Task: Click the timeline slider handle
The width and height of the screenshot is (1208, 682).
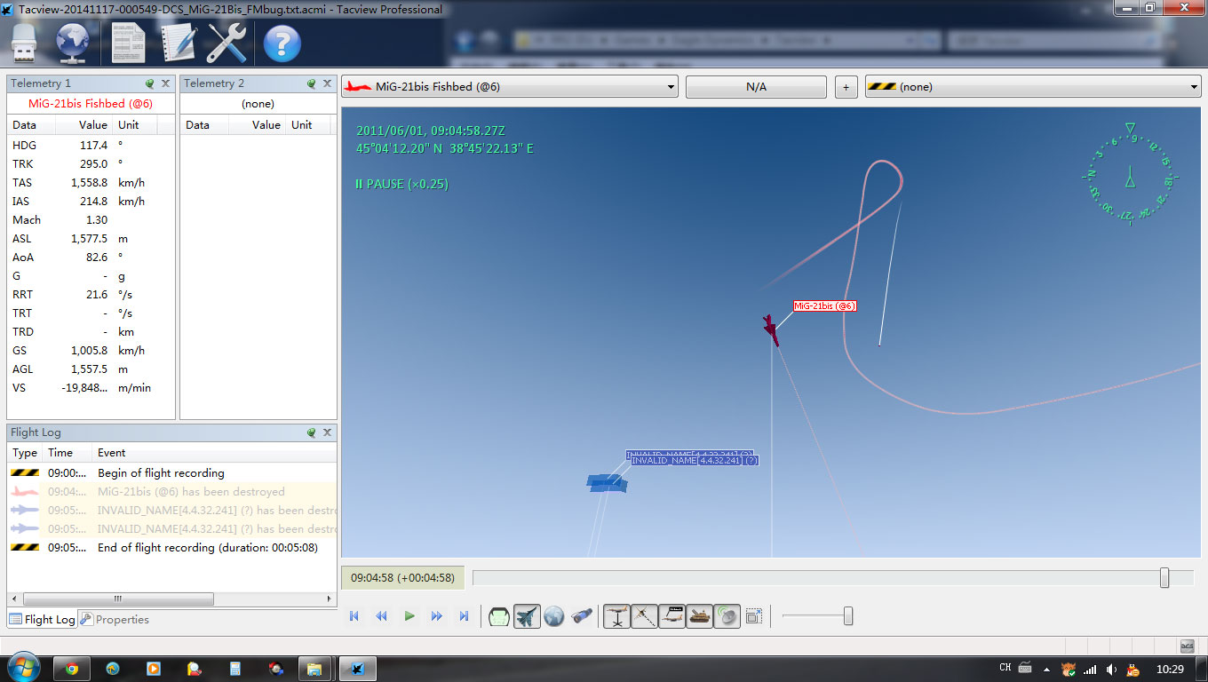Action: click(x=1164, y=578)
